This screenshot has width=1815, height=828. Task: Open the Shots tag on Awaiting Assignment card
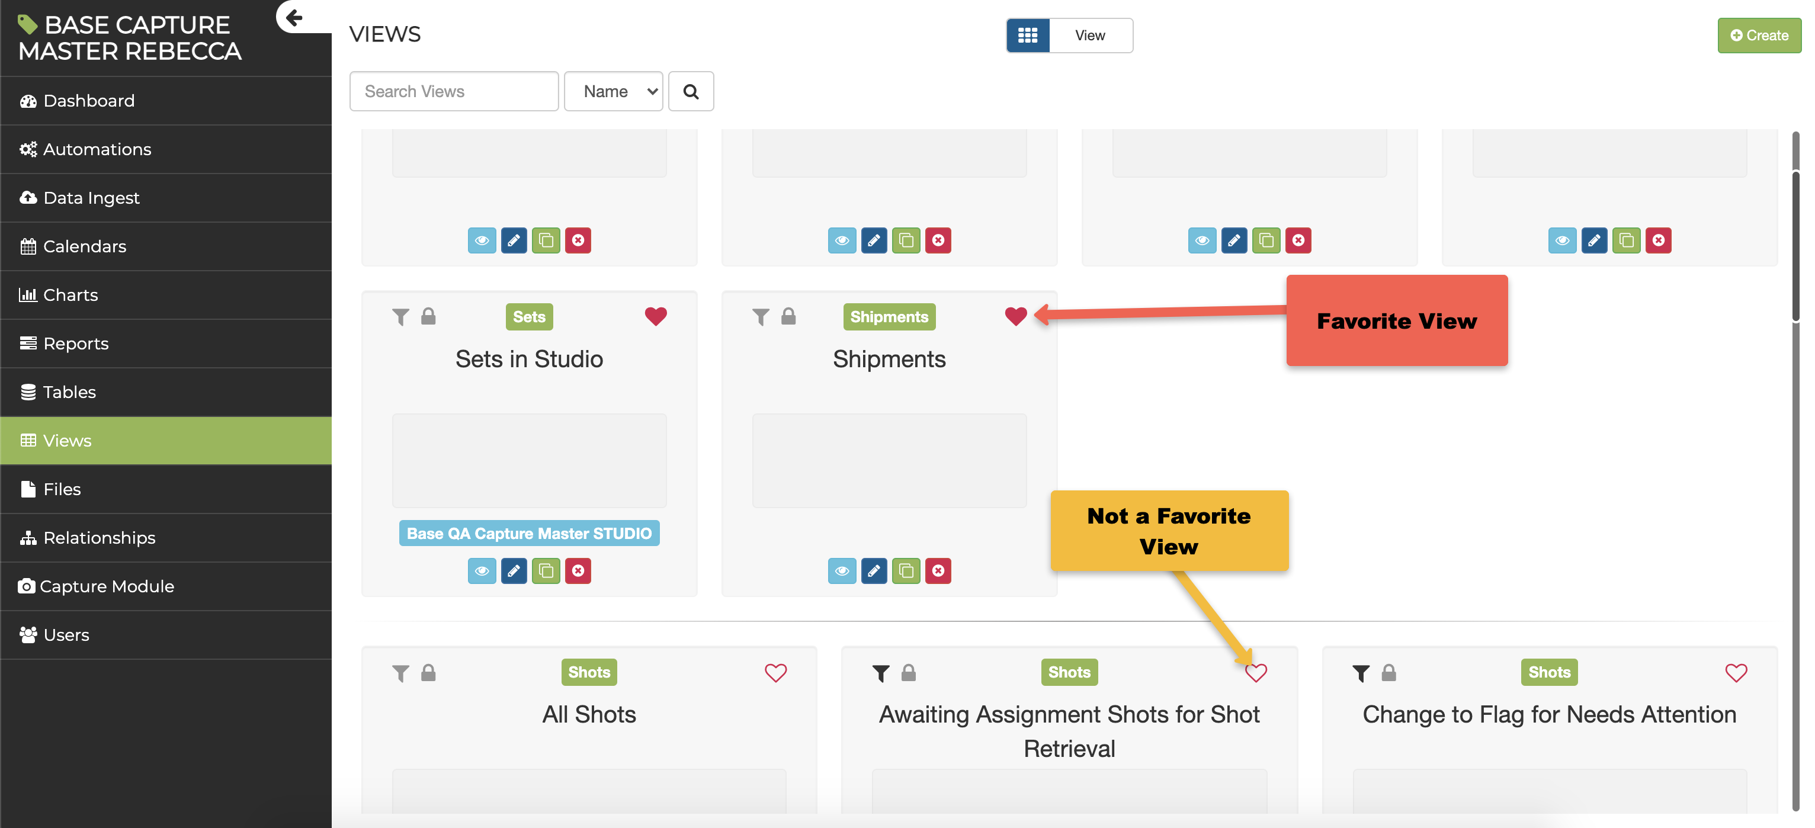tap(1069, 672)
